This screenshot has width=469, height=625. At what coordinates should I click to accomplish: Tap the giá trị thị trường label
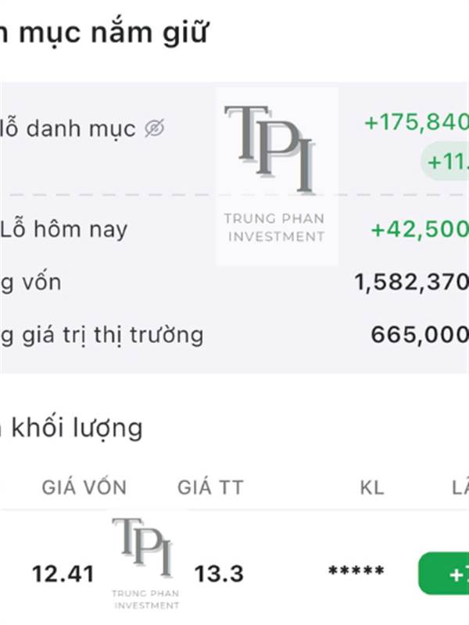(x=102, y=335)
